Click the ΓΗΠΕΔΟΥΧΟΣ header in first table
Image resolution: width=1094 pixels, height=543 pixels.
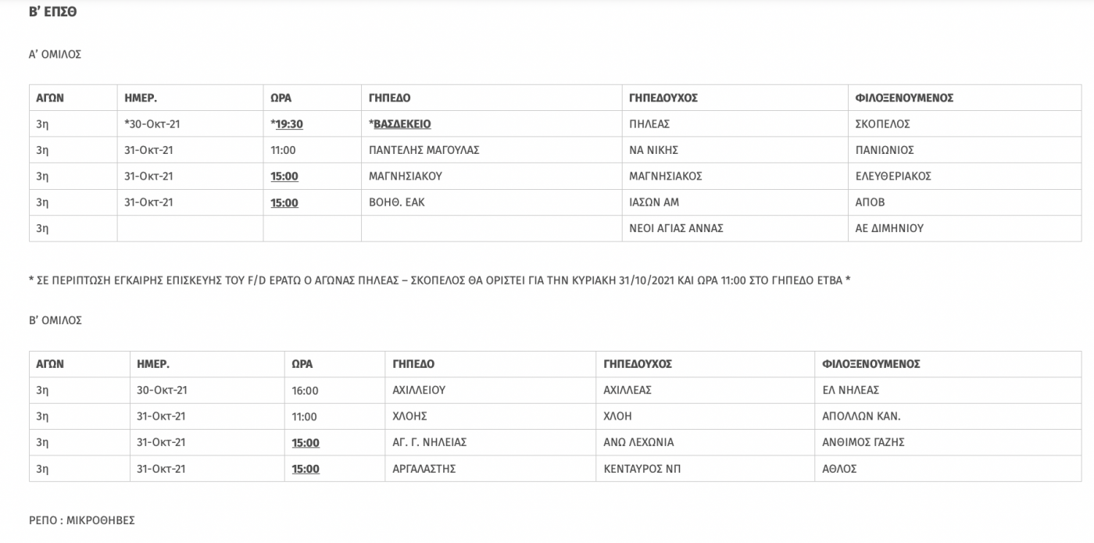pos(663,98)
